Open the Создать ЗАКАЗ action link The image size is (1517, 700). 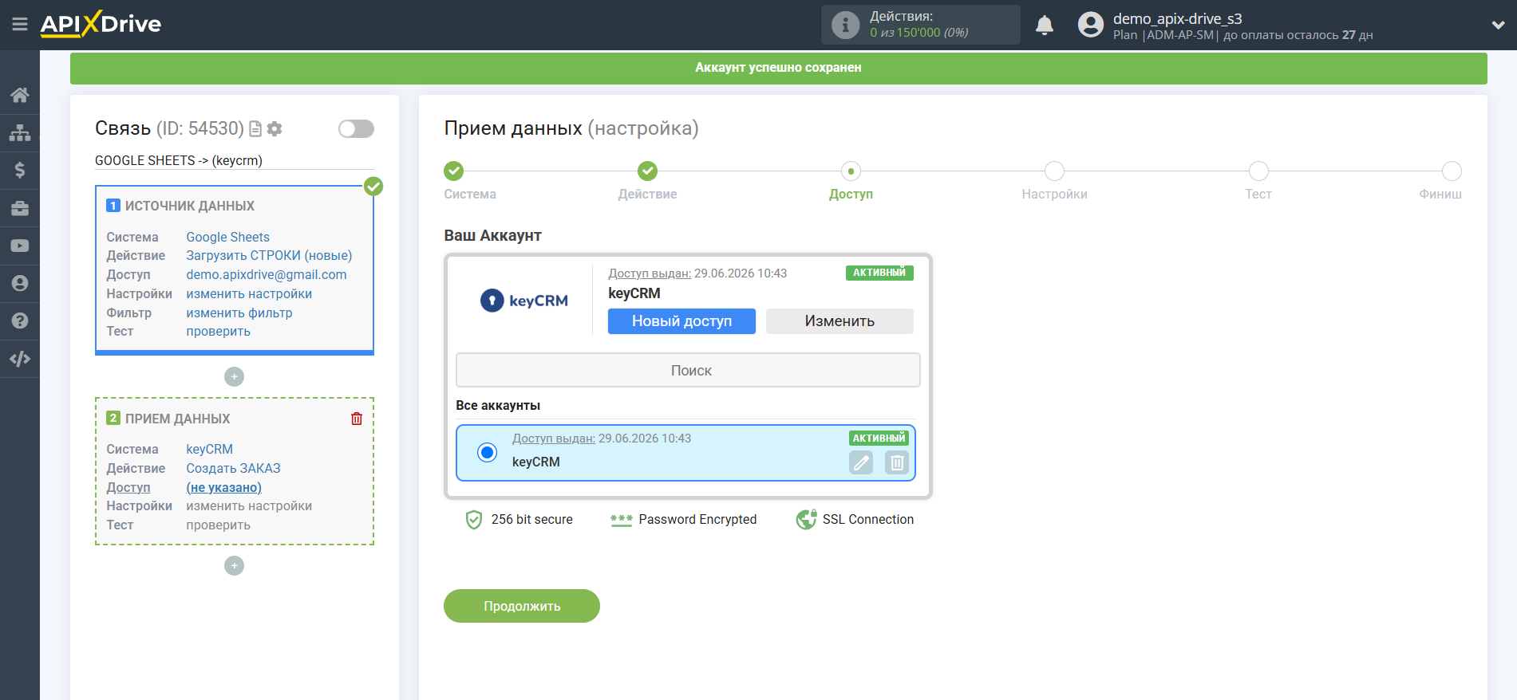pos(233,468)
